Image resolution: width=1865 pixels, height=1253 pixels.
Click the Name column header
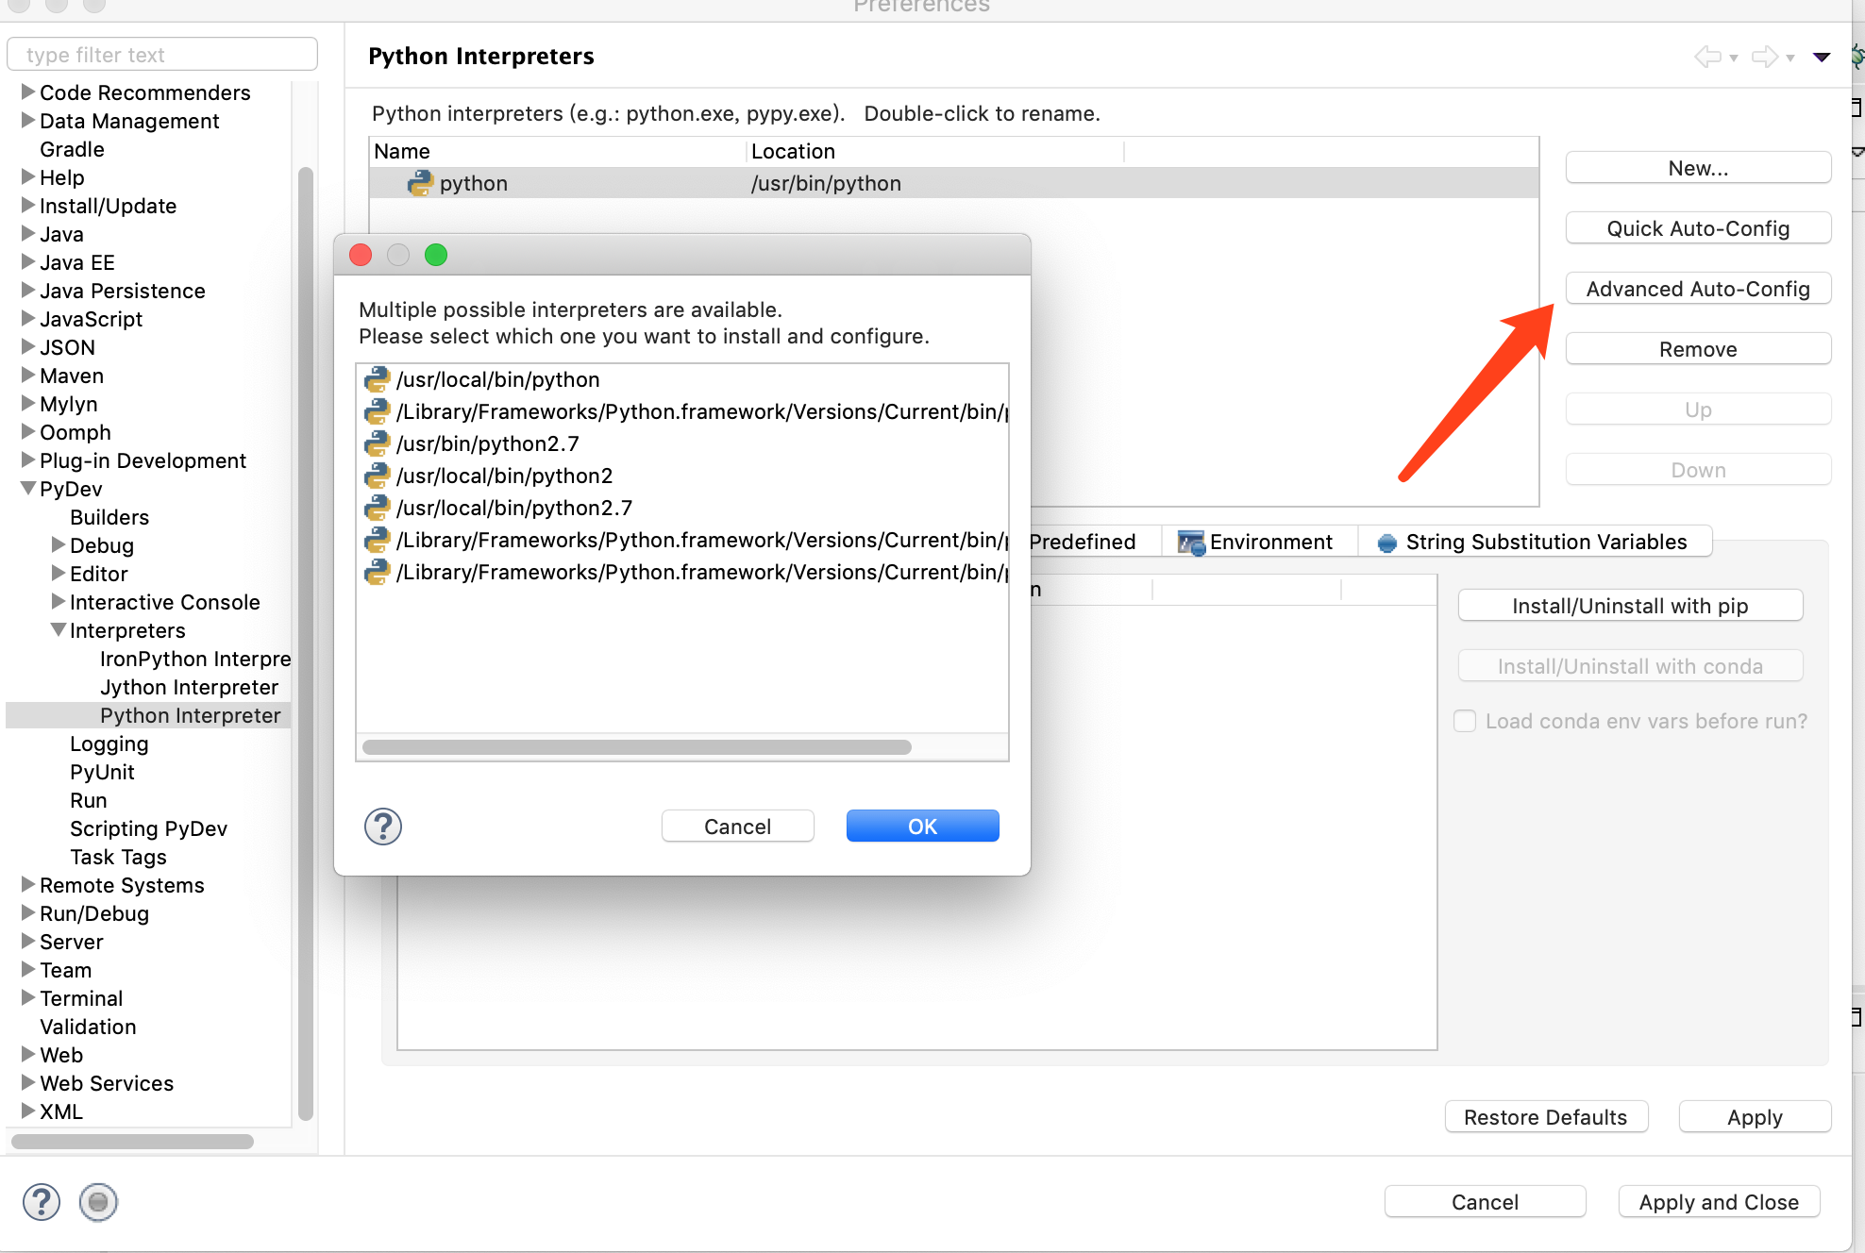[559, 151]
